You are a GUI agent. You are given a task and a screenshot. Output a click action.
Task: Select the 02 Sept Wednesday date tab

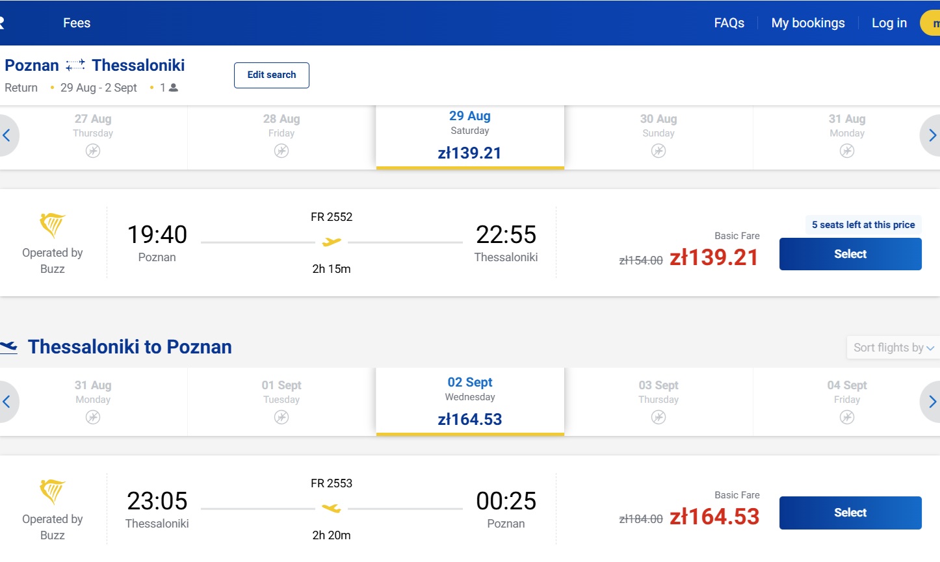(x=470, y=402)
